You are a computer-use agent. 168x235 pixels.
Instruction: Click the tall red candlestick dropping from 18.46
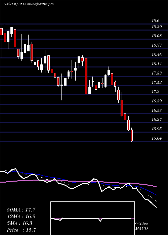(86, 76)
